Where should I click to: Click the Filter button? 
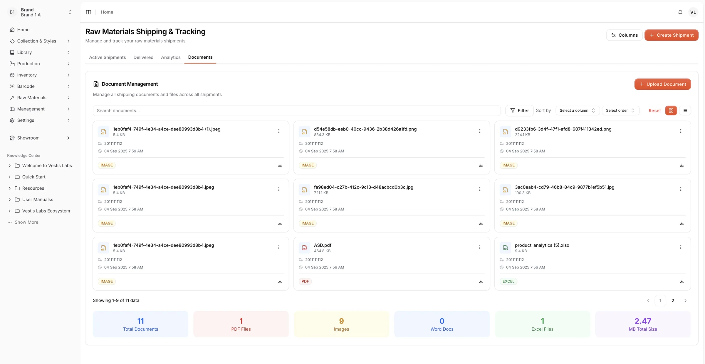[x=519, y=110]
